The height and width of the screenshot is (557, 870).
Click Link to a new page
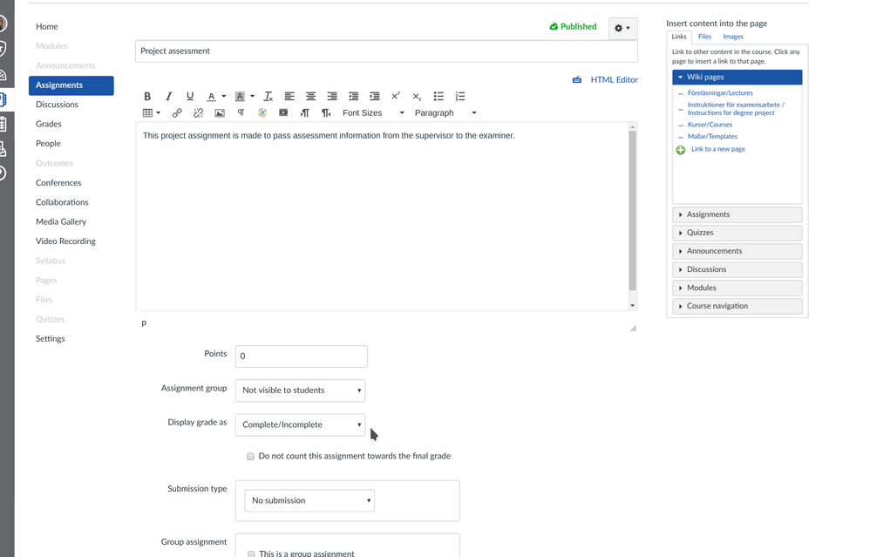tap(718, 149)
